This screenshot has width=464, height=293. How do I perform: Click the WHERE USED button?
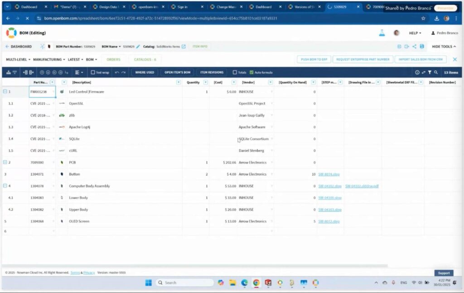(145, 72)
